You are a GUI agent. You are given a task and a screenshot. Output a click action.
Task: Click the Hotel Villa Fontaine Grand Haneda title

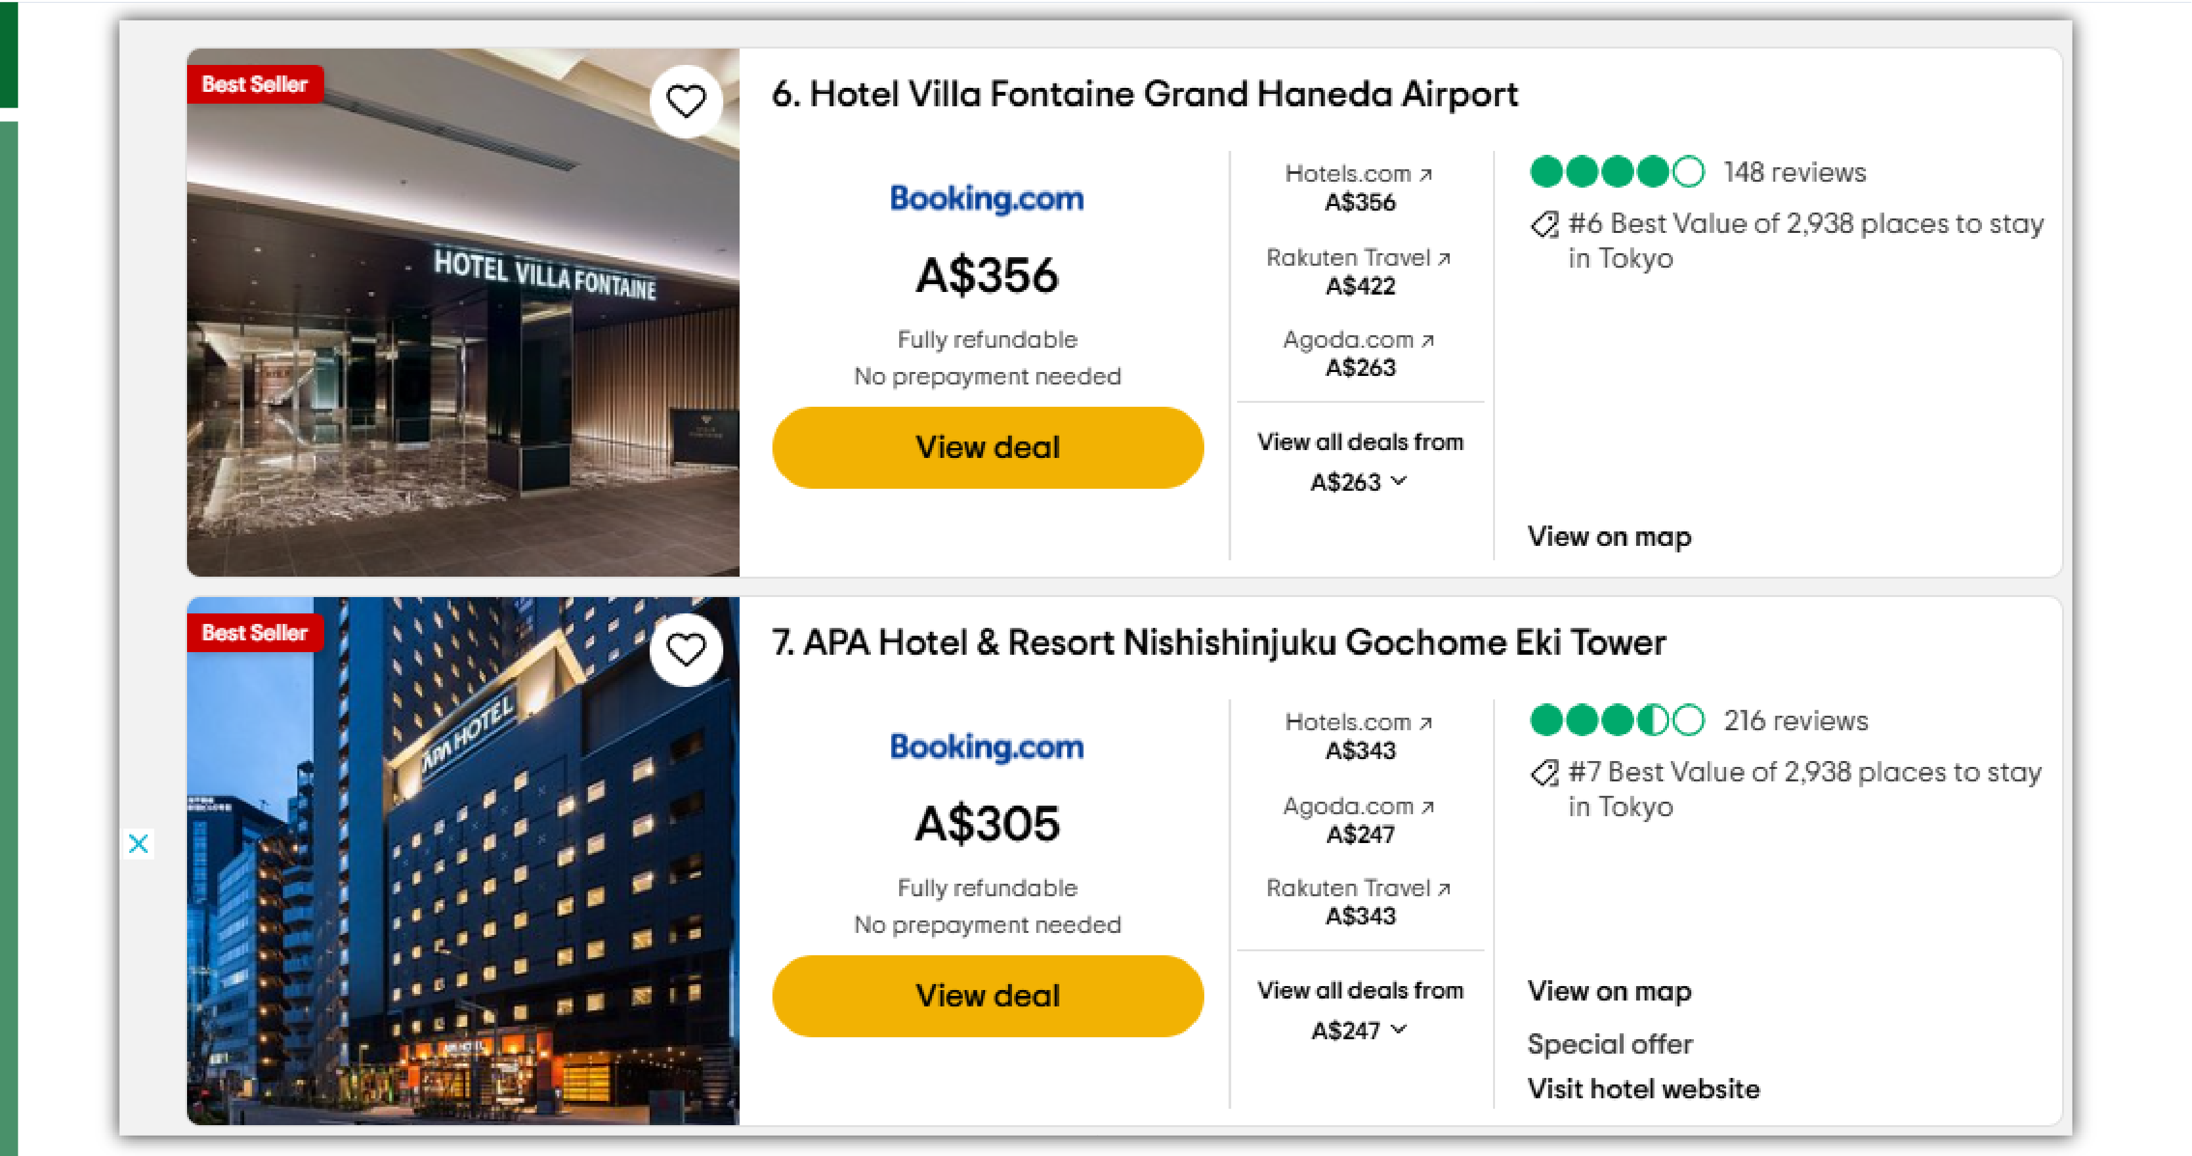(x=1145, y=94)
